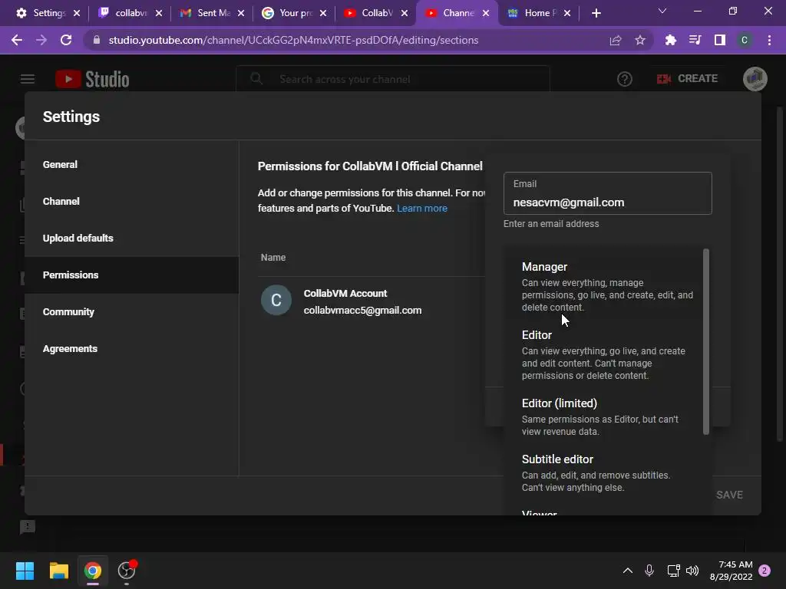The width and height of the screenshot is (786, 589).
Task: Click the microphone tray icon
Action: click(x=649, y=571)
